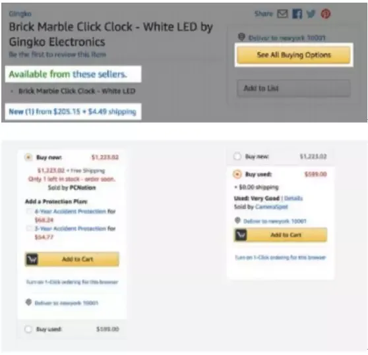Check the 4-Year Accident Protection box
The image size is (368, 355).
click(29, 211)
